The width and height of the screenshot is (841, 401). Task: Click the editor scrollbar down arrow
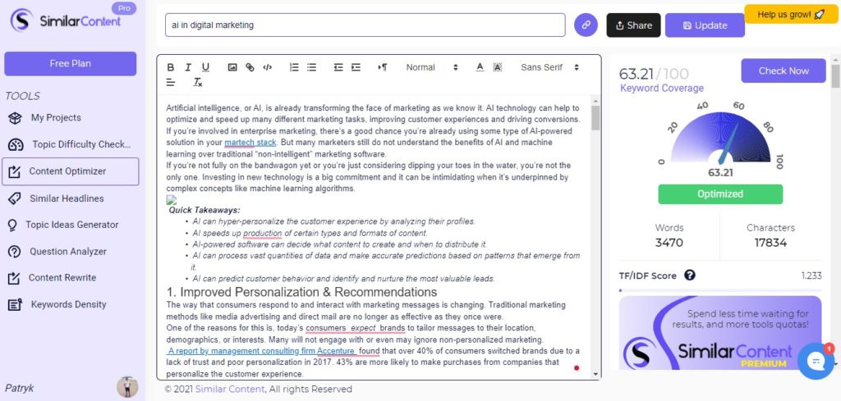[595, 374]
